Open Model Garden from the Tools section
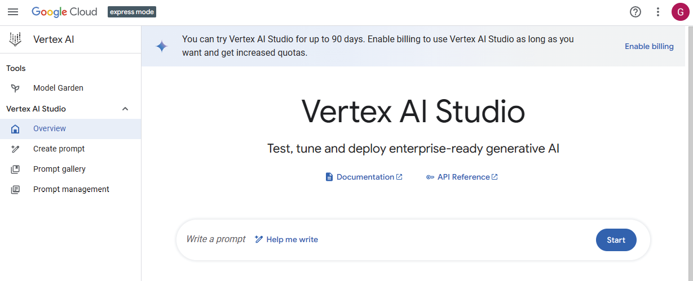 pos(58,88)
